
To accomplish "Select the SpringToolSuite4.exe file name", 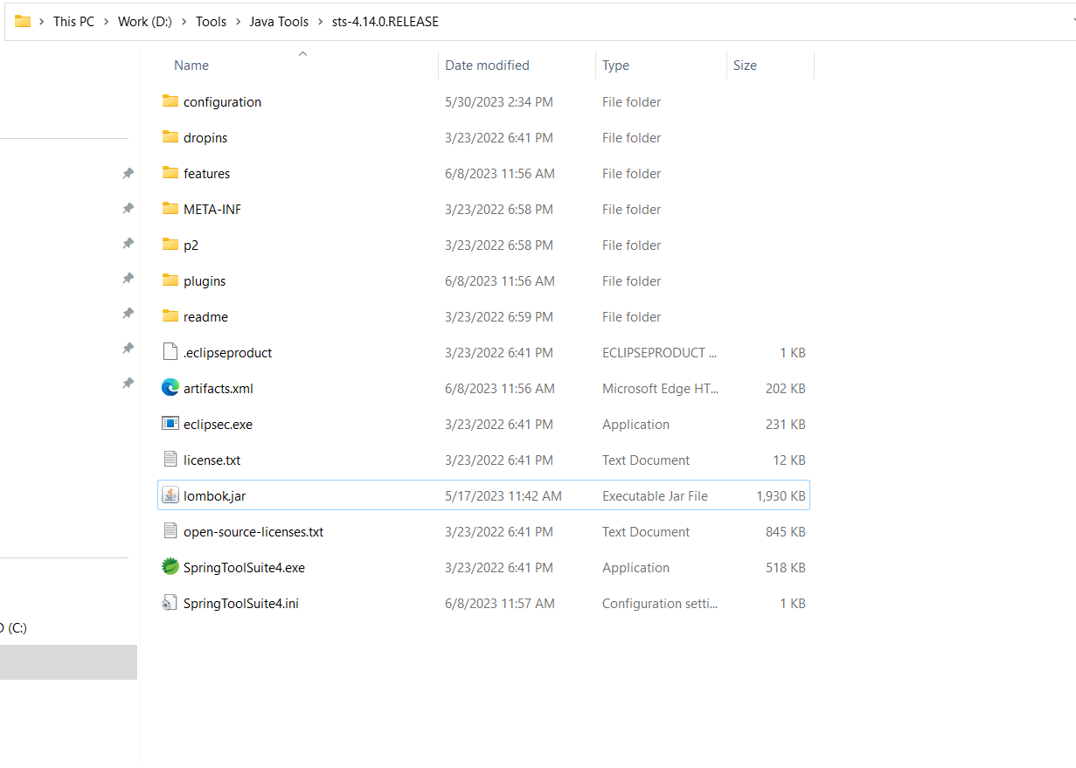I will [244, 568].
